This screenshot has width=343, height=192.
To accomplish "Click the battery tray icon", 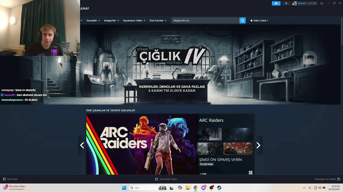I will point(324,188).
